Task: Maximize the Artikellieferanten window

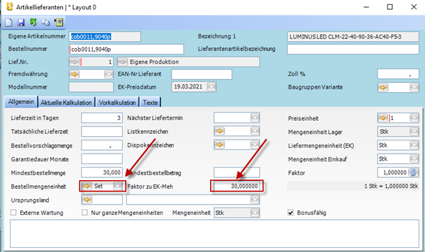Action: point(390,7)
